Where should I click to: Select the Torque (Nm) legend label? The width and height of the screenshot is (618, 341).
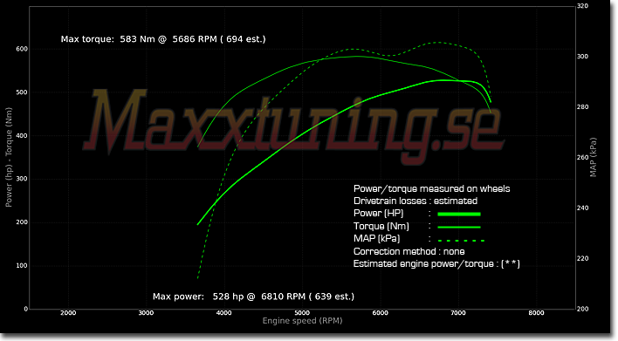point(381,227)
